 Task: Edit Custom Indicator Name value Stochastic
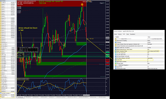click(x=156, y=44)
